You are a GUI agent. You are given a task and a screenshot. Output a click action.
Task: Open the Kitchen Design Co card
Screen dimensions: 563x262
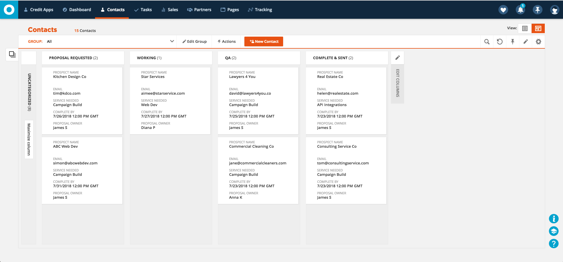tap(82, 101)
